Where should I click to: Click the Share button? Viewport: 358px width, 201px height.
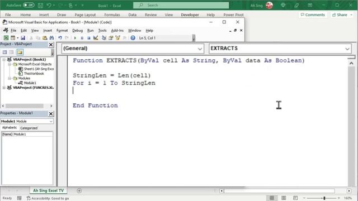click(x=340, y=15)
